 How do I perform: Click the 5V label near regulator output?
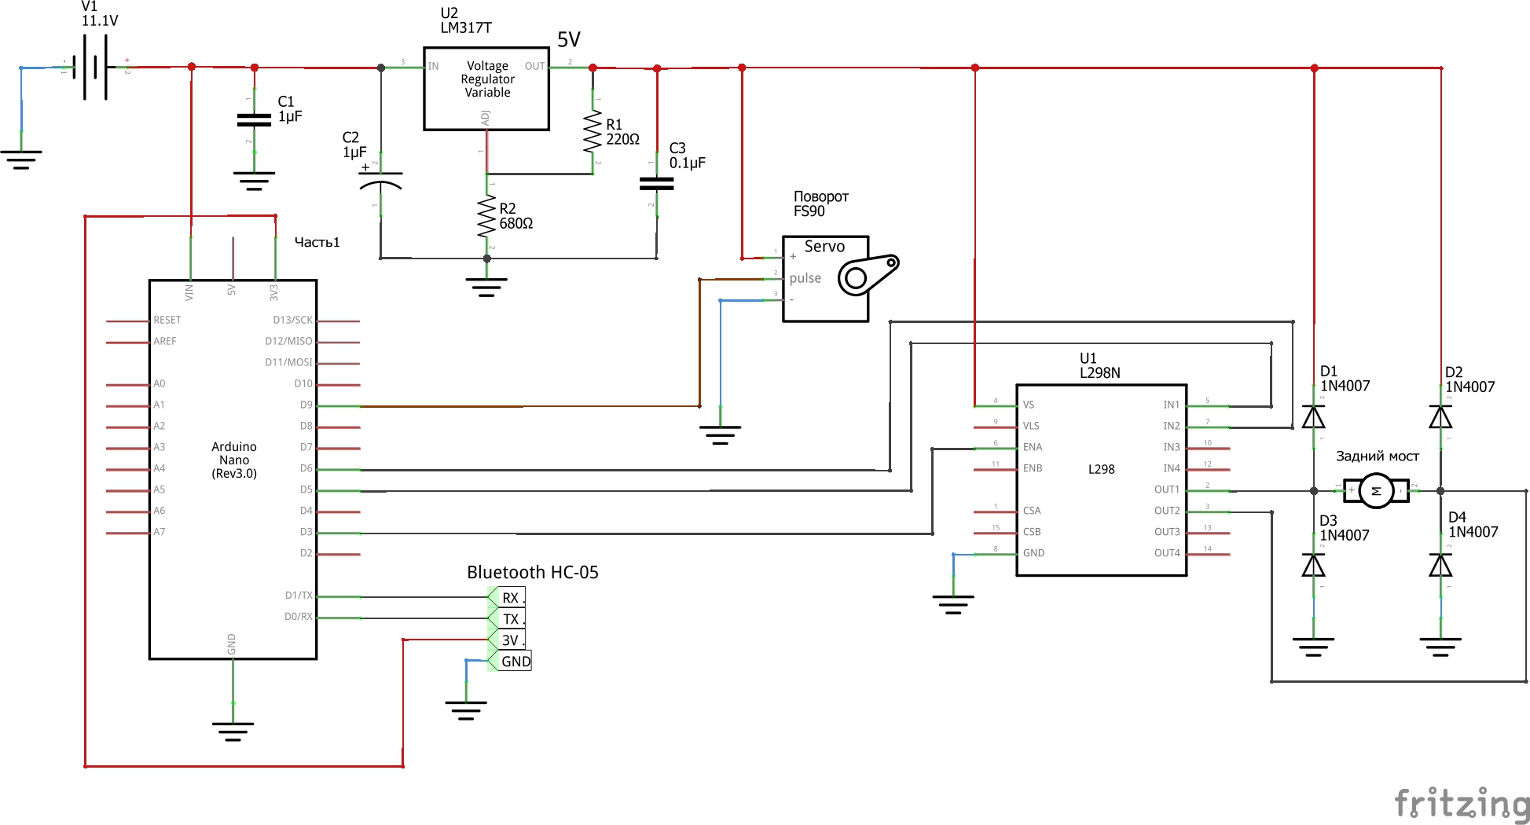click(x=568, y=40)
